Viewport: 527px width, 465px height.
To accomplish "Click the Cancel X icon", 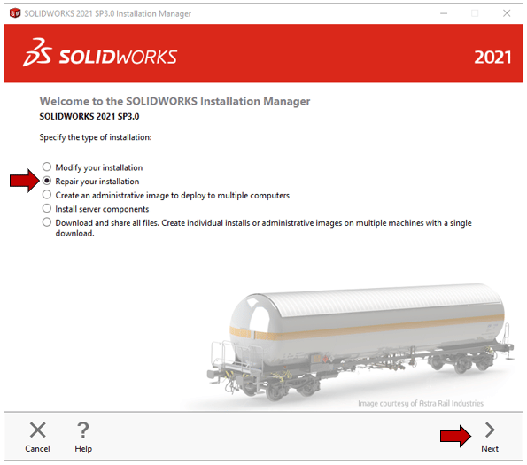I will coord(37,430).
